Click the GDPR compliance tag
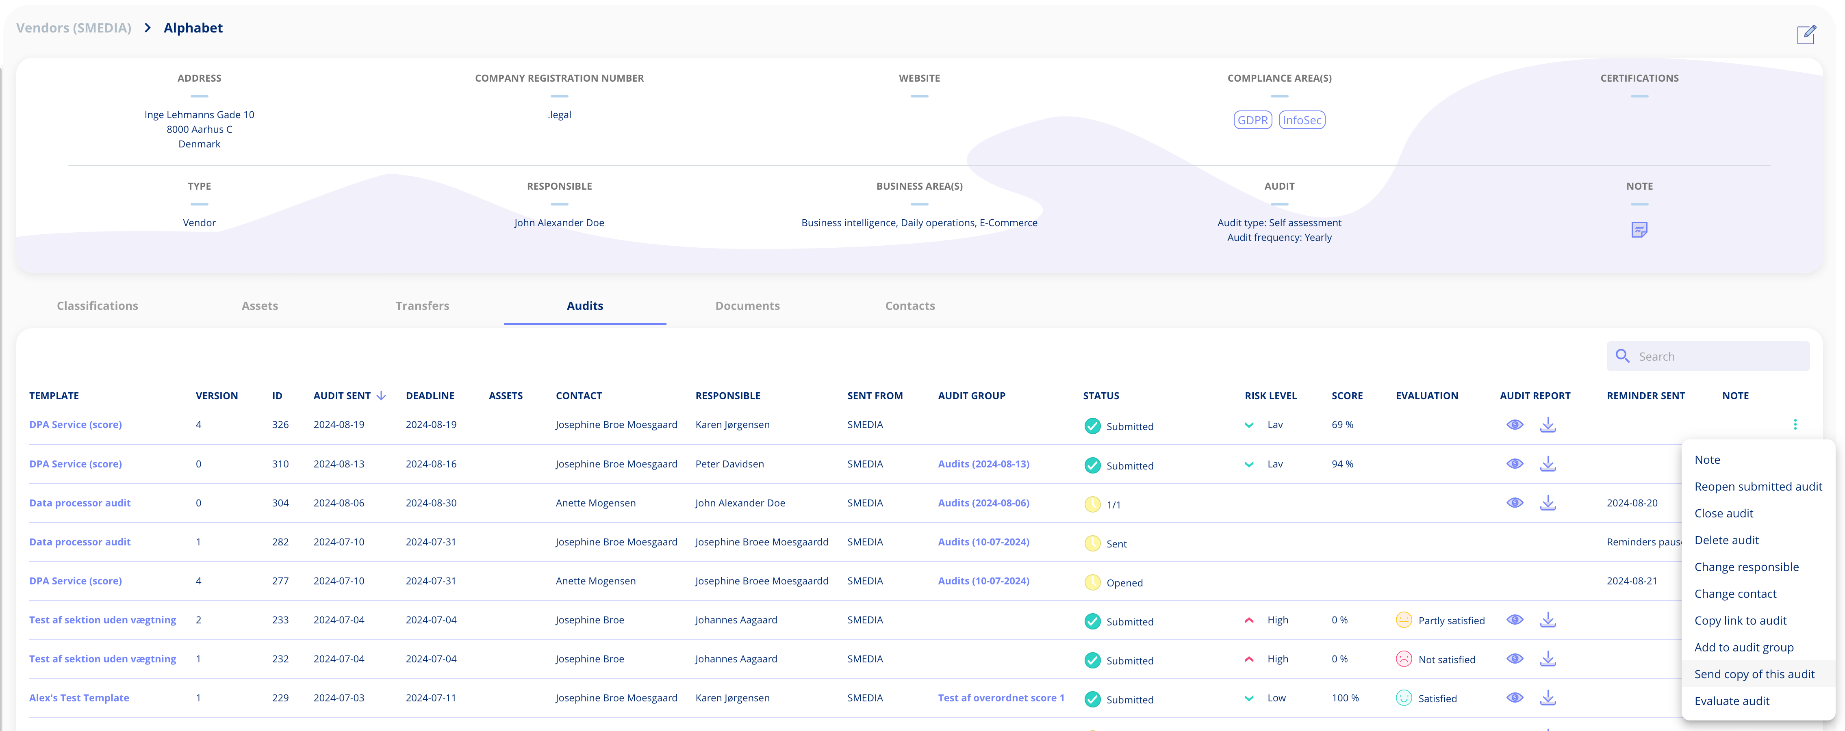Image resolution: width=1845 pixels, height=731 pixels. pos(1252,120)
